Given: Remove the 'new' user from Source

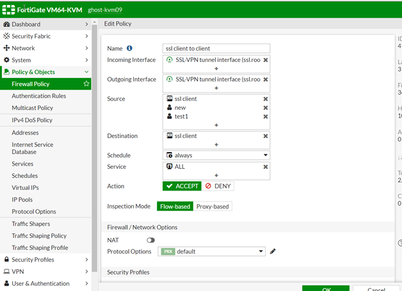Looking at the screenshot, I should (x=266, y=108).
